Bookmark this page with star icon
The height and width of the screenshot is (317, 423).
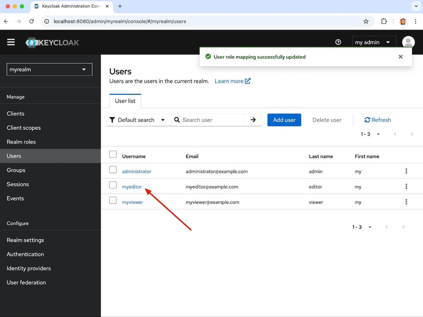pos(366,21)
